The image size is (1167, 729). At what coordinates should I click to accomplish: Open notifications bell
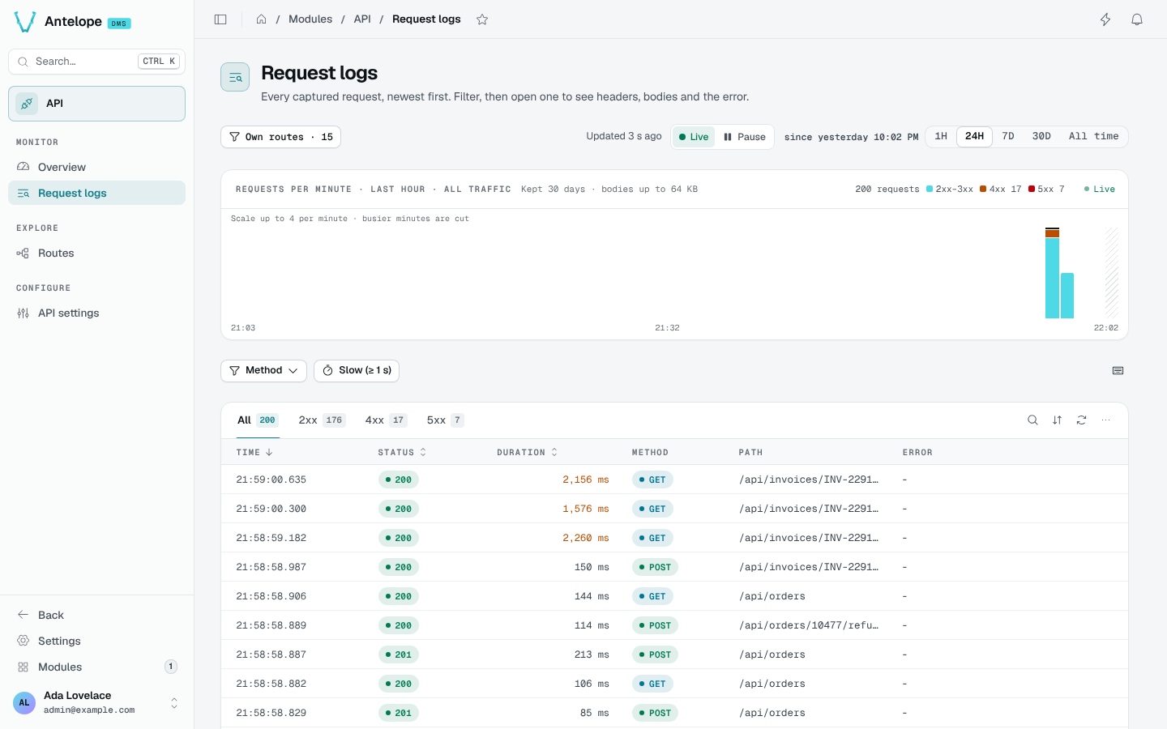point(1137,19)
